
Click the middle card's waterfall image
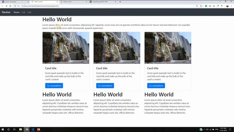pos(117,48)
